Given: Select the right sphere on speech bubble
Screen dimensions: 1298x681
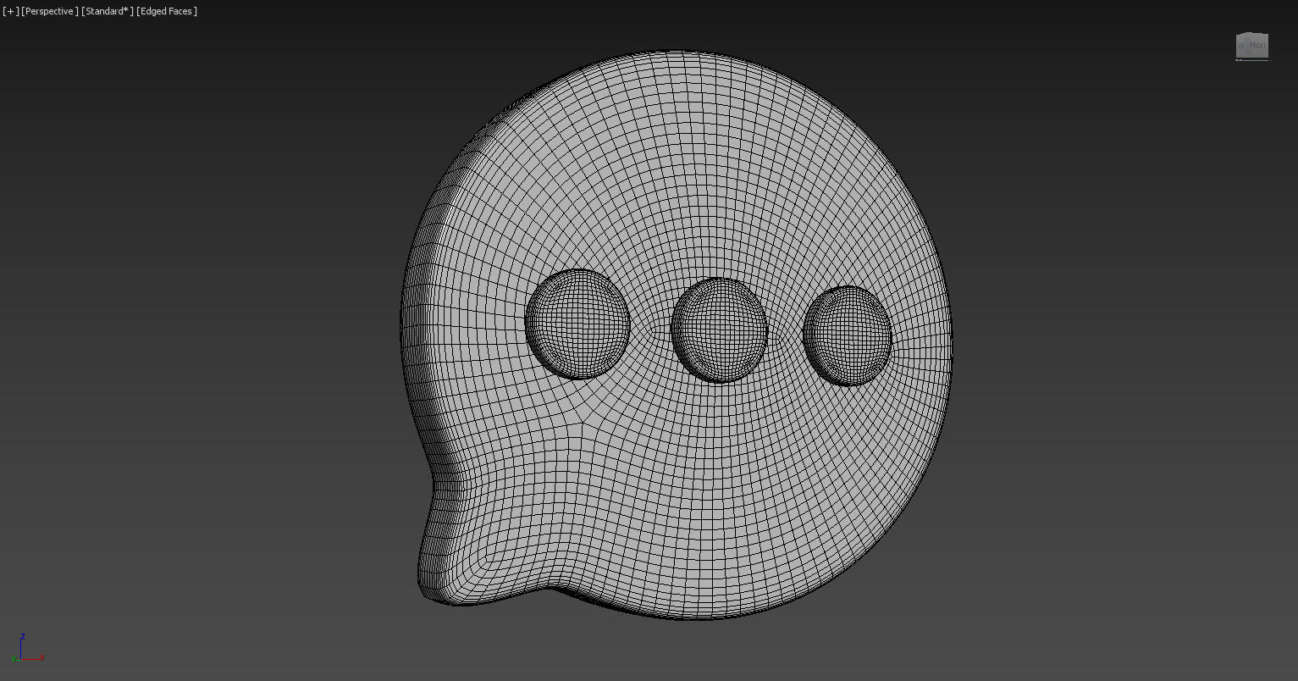Looking at the screenshot, I should [847, 335].
